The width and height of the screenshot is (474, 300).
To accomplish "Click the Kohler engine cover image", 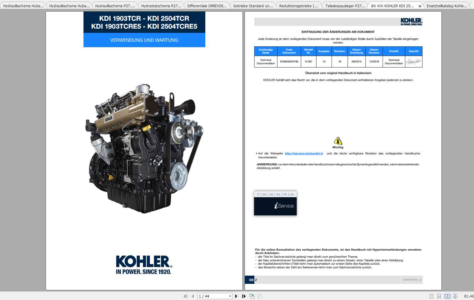I will tap(144, 148).
